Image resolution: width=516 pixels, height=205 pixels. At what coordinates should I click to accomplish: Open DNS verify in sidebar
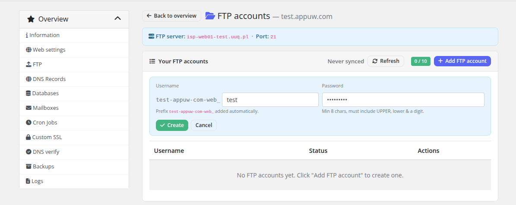(x=74, y=152)
